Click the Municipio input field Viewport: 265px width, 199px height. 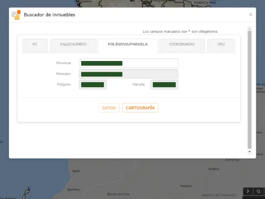pos(129,74)
